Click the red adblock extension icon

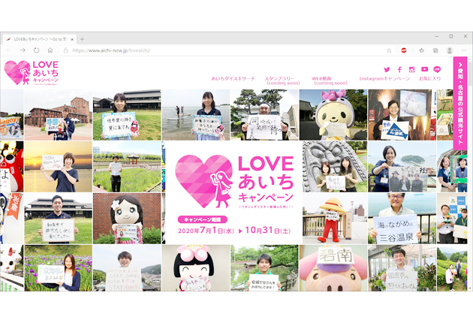coord(404,50)
